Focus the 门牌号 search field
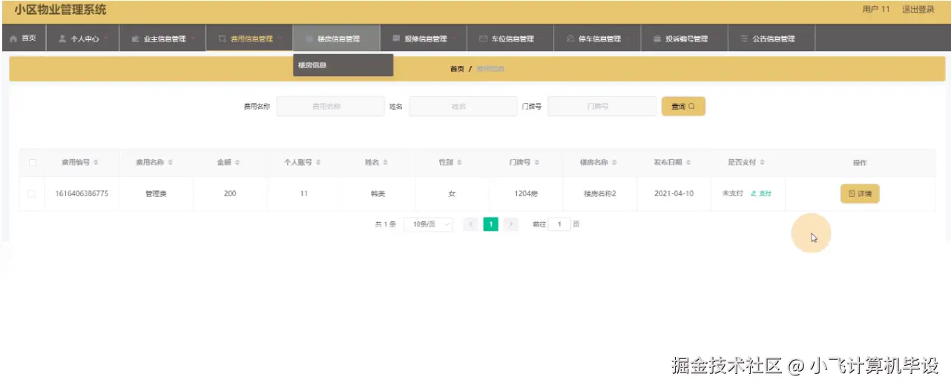The width and height of the screenshot is (951, 388). [602, 107]
